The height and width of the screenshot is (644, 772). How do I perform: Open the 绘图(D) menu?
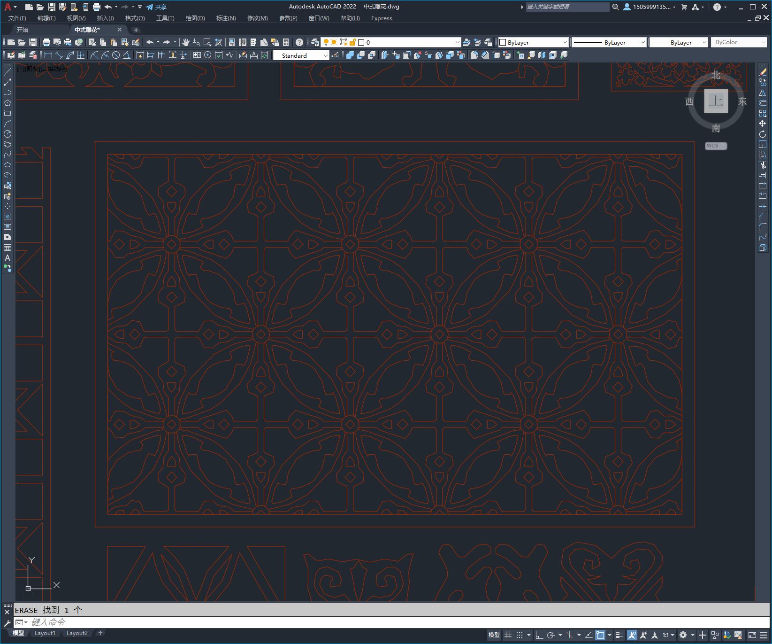(195, 18)
